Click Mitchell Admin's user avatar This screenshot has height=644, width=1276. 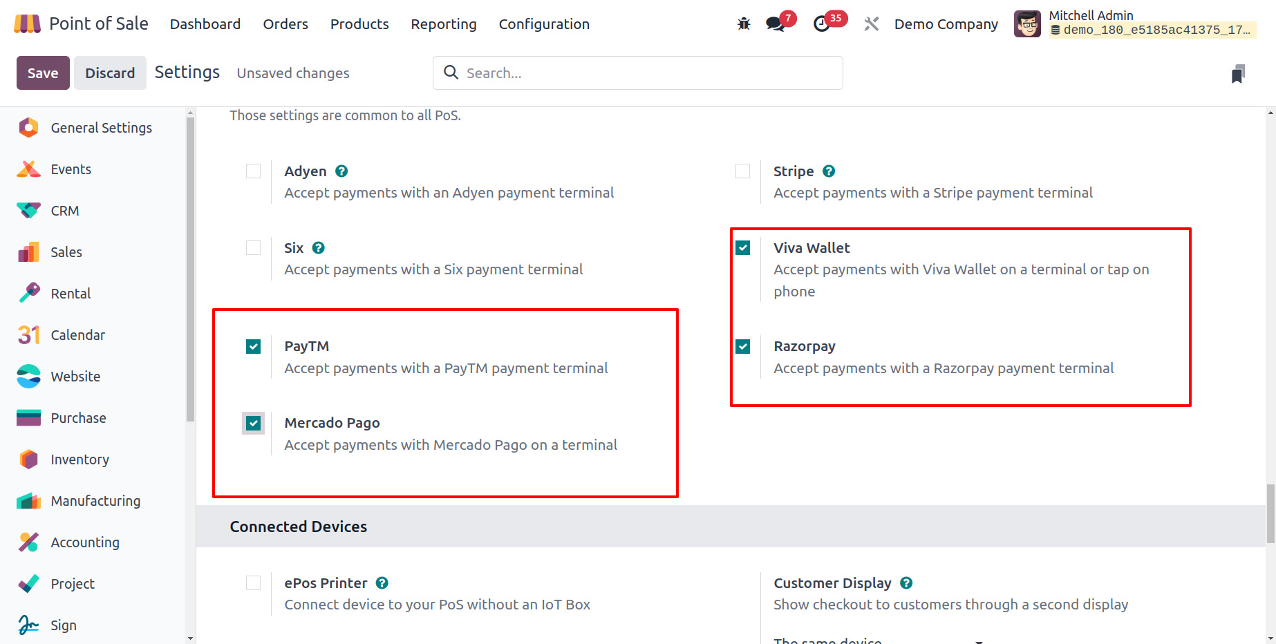pyautogui.click(x=1027, y=24)
